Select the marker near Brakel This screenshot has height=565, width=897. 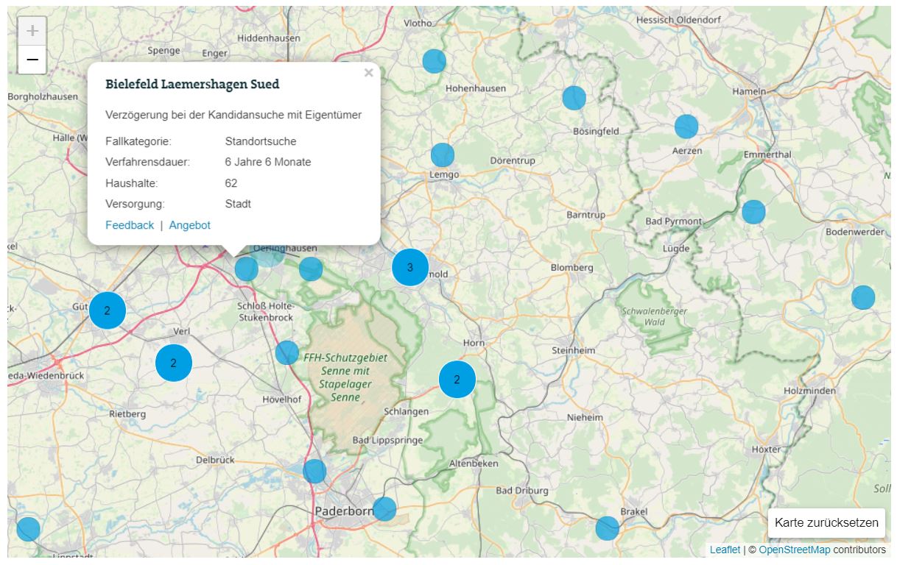click(608, 527)
